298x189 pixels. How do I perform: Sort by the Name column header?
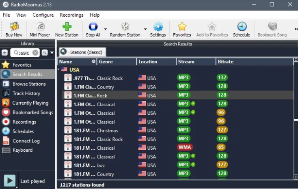[77, 62]
